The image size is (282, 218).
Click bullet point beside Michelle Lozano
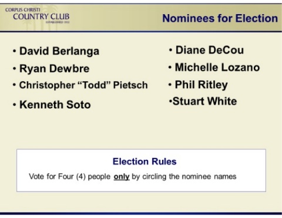click(x=170, y=68)
